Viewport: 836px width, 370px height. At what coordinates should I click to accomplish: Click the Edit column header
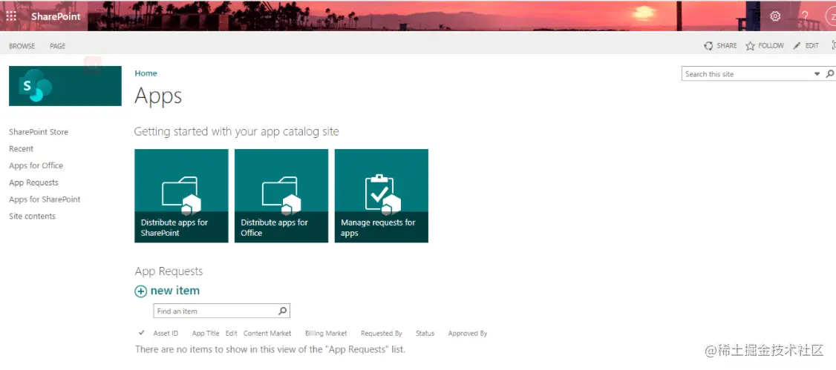tap(232, 333)
